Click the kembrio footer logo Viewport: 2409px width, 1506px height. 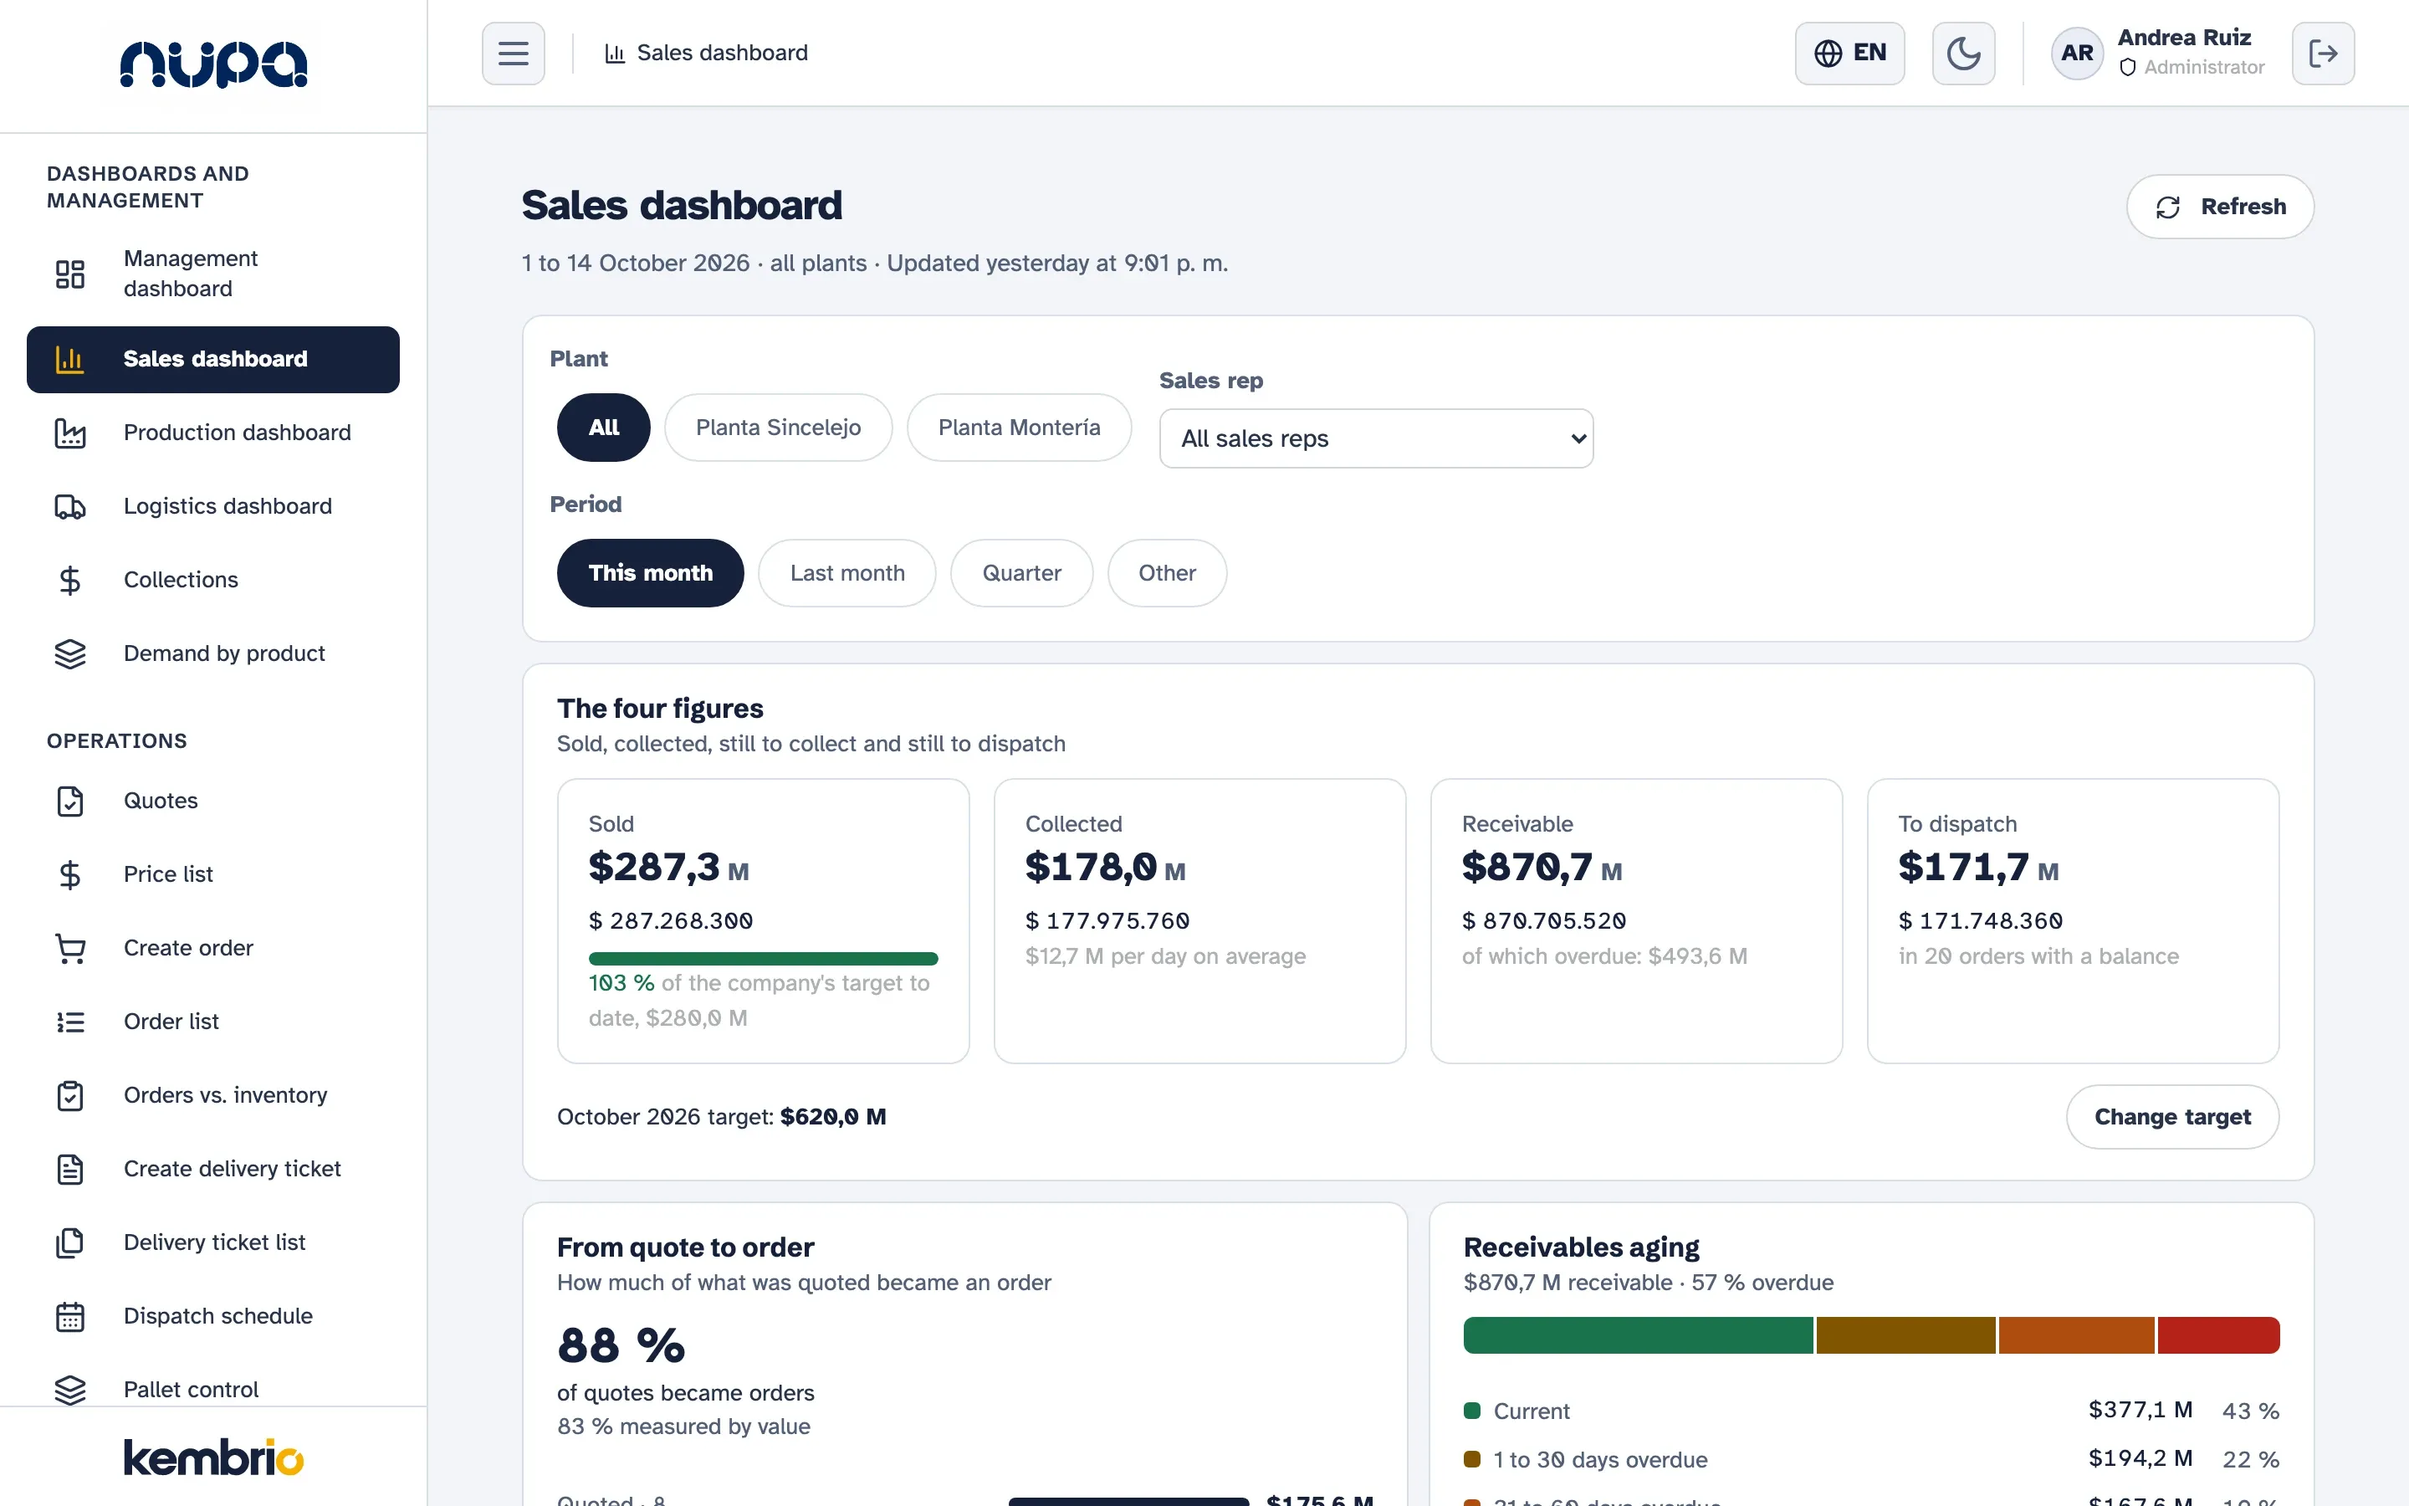213,1457
